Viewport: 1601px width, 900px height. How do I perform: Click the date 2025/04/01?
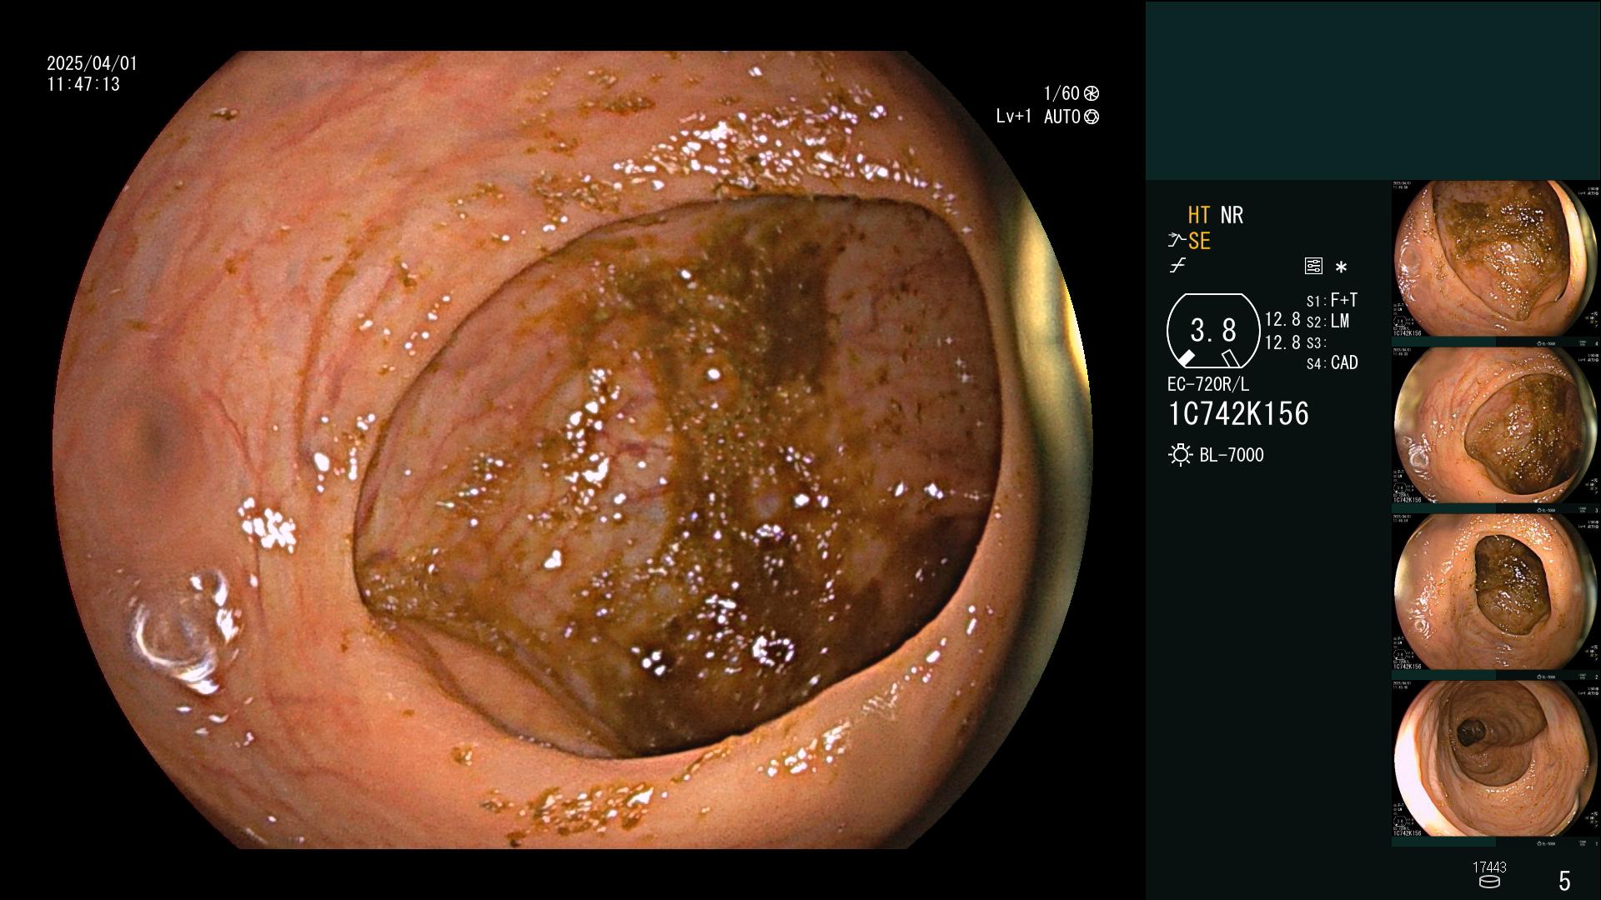92,63
